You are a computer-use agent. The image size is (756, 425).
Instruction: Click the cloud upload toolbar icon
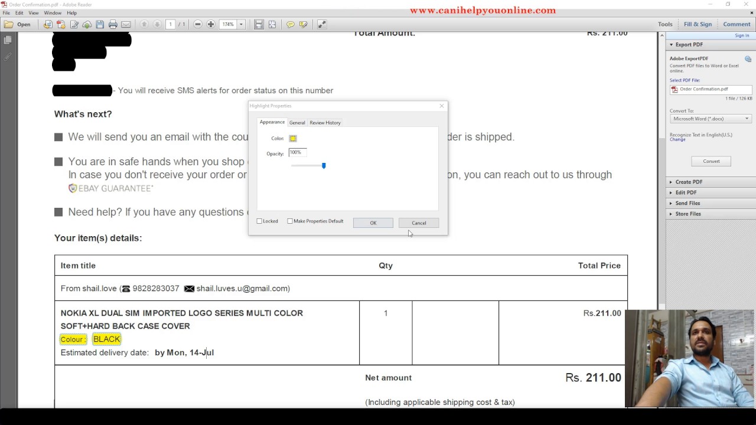point(87,24)
